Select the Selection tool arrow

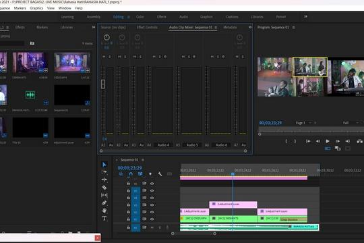[104, 165]
